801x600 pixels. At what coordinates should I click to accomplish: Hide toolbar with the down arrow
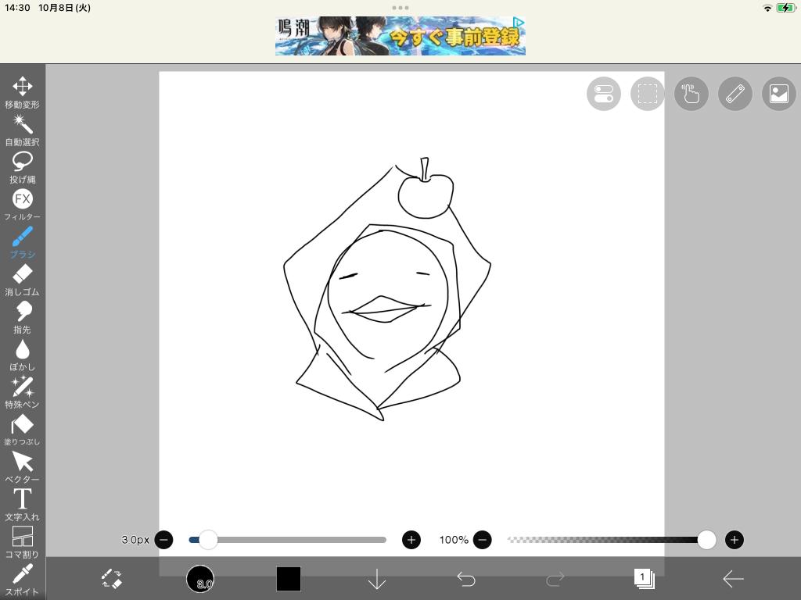click(377, 579)
